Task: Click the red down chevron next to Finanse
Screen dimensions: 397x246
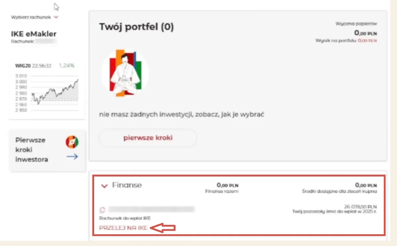Action: (104, 186)
